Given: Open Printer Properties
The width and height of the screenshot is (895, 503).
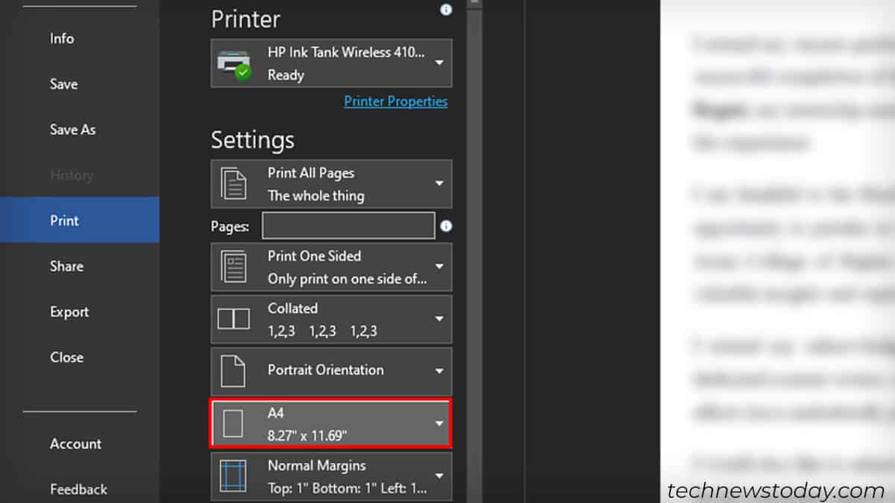Looking at the screenshot, I should (x=395, y=101).
